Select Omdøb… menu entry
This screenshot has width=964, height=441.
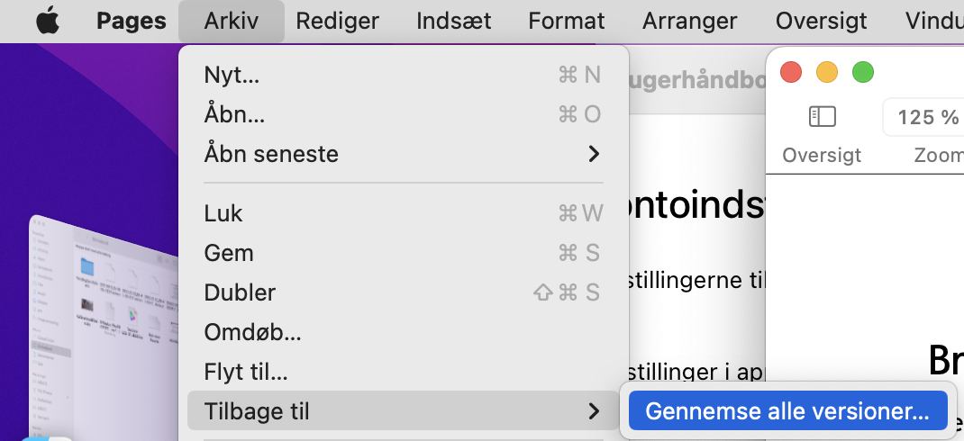(x=252, y=332)
